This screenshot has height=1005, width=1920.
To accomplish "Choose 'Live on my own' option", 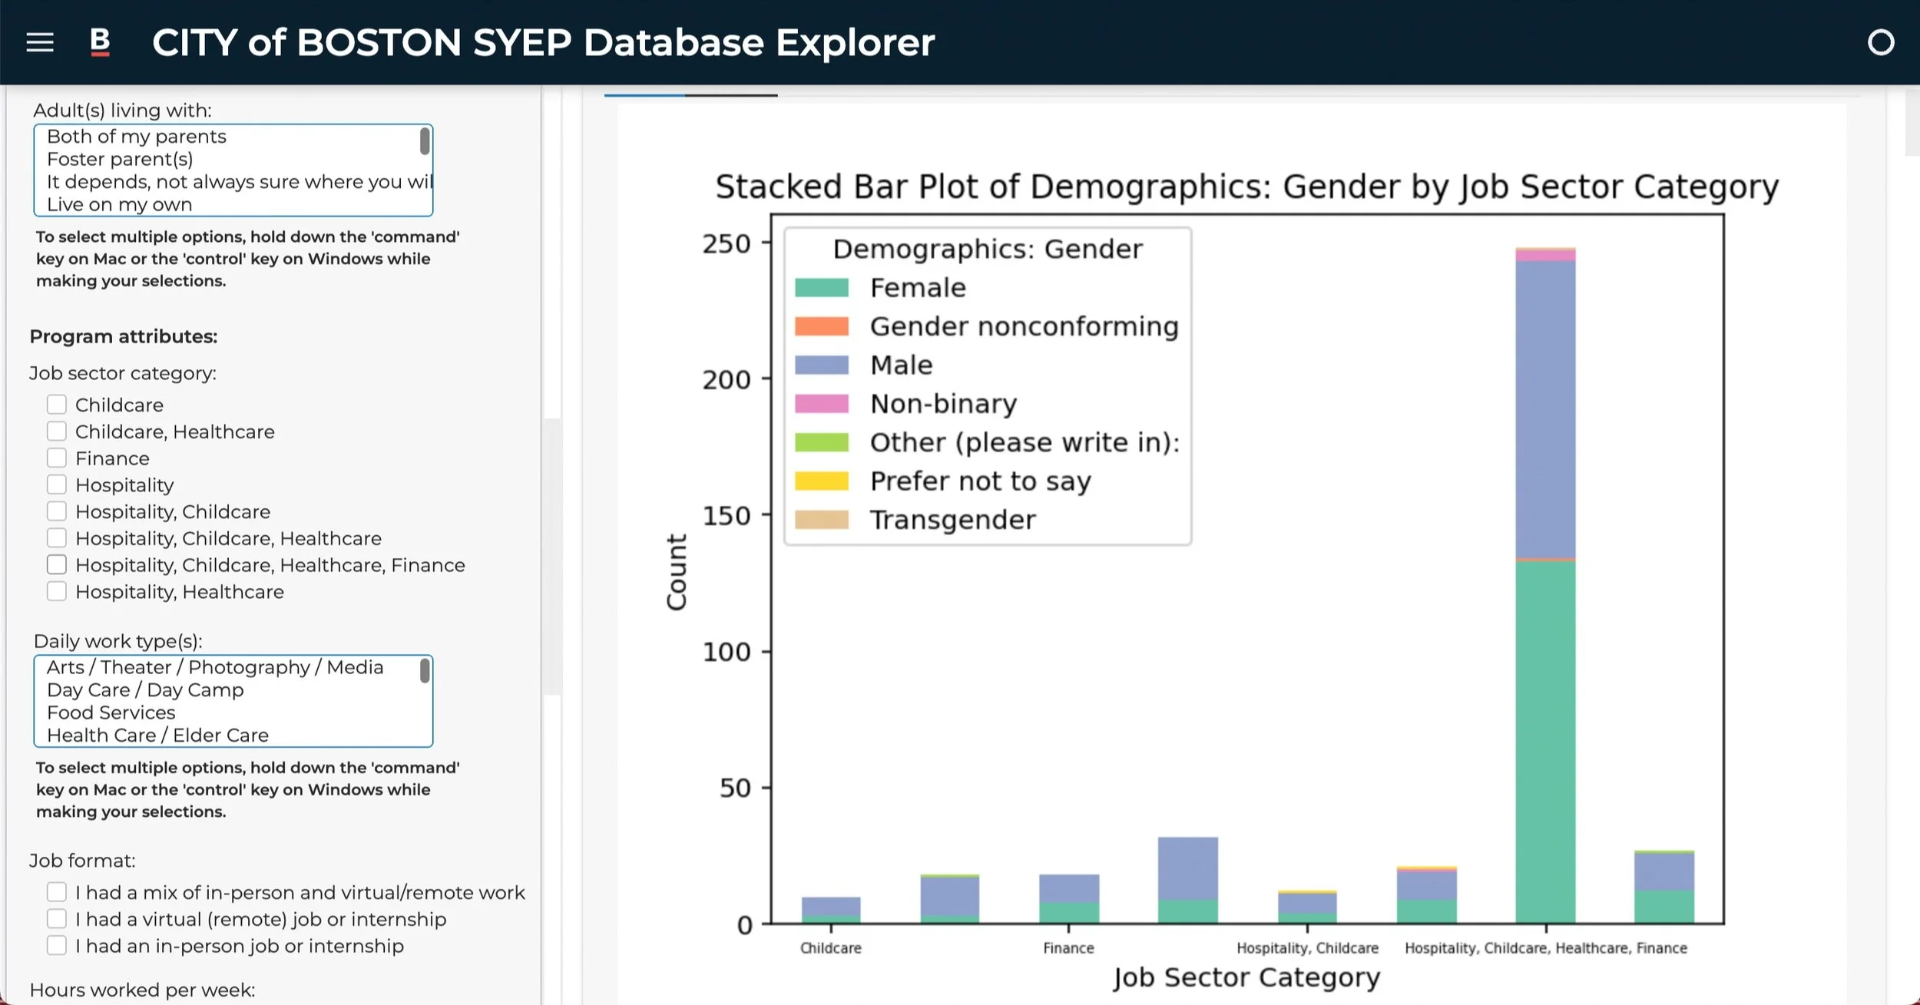I will [x=119, y=205].
